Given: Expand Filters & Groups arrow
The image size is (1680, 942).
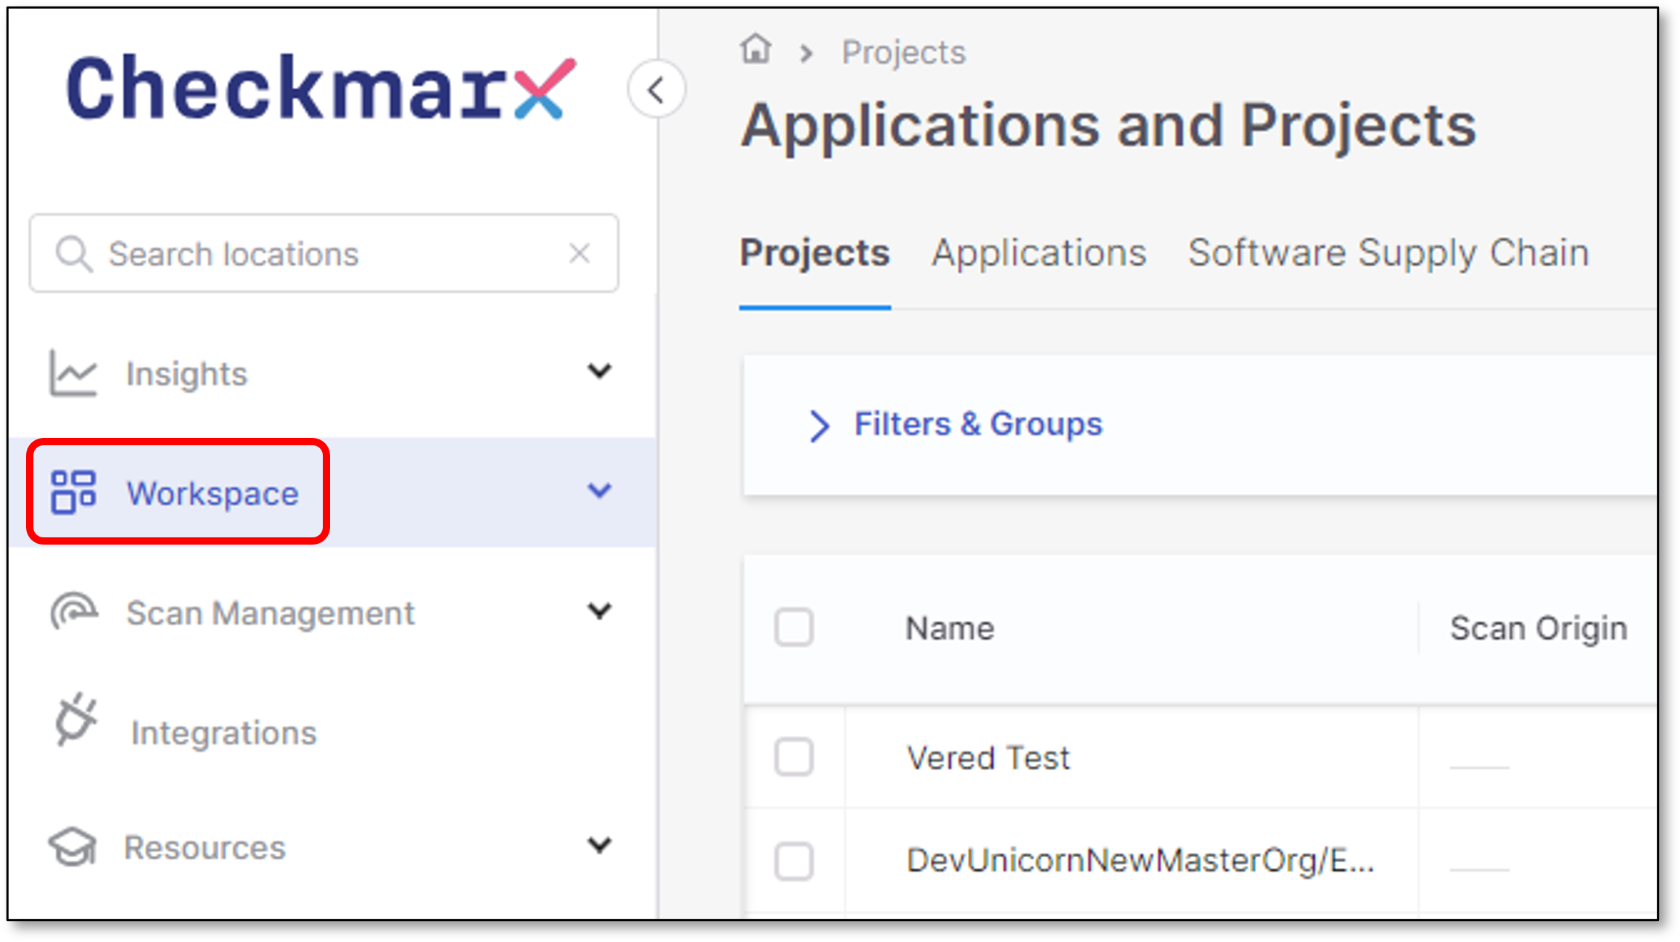Looking at the screenshot, I should pos(819,426).
